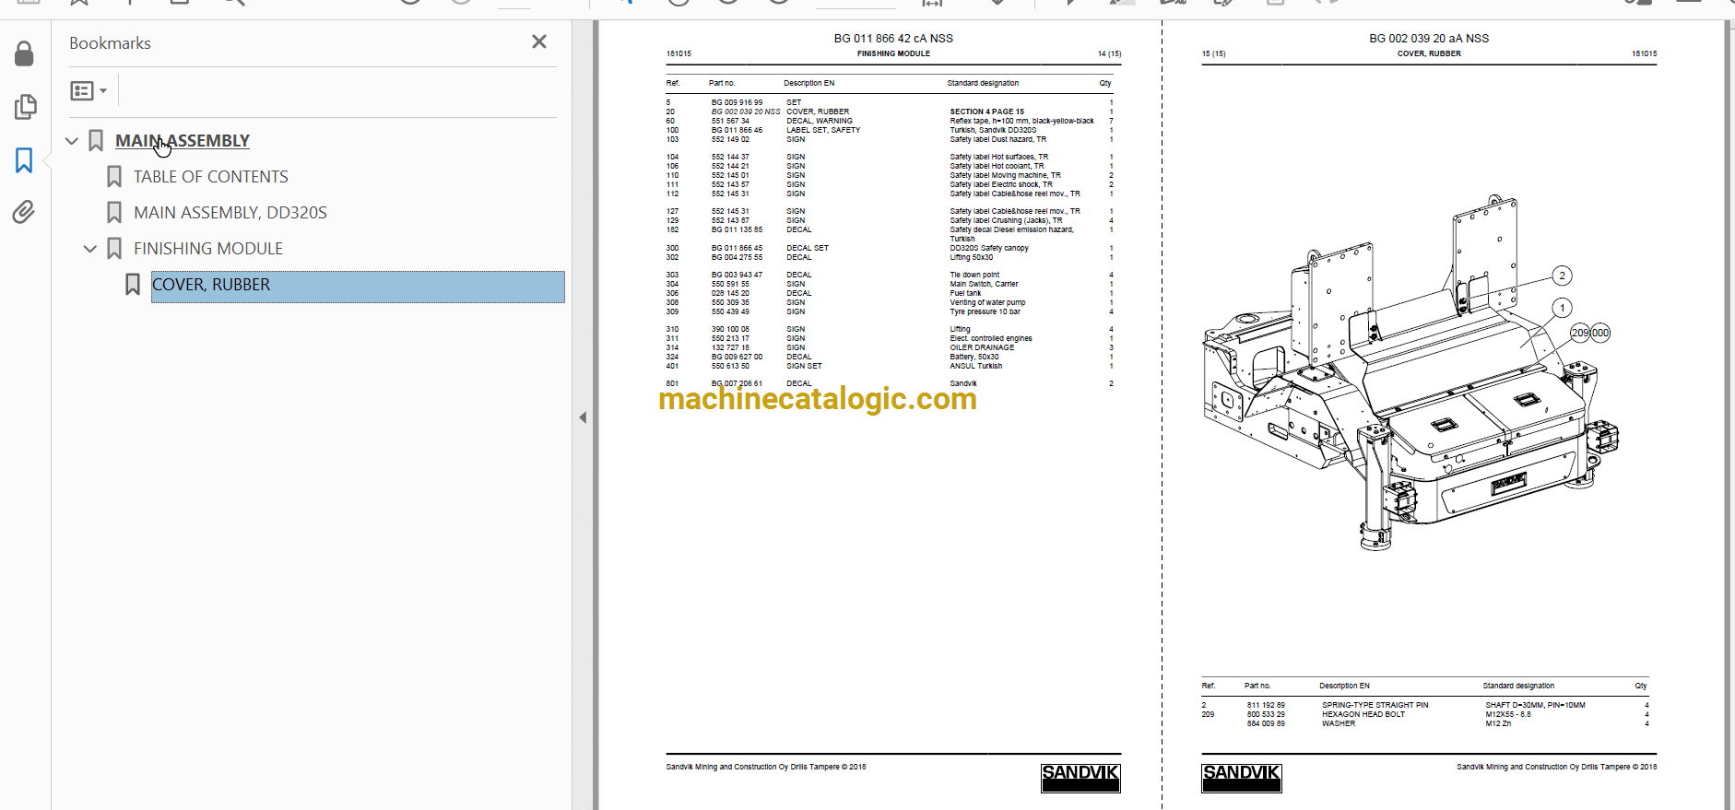The height and width of the screenshot is (810, 1735).
Task: Go to the MAIN ASSEMBLY bookmark
Action: click(x=183, y=141)
